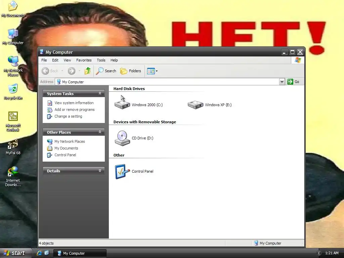344x258 pixels.
Task: Open the Favorites menu
Action: [x=84, y=60]
